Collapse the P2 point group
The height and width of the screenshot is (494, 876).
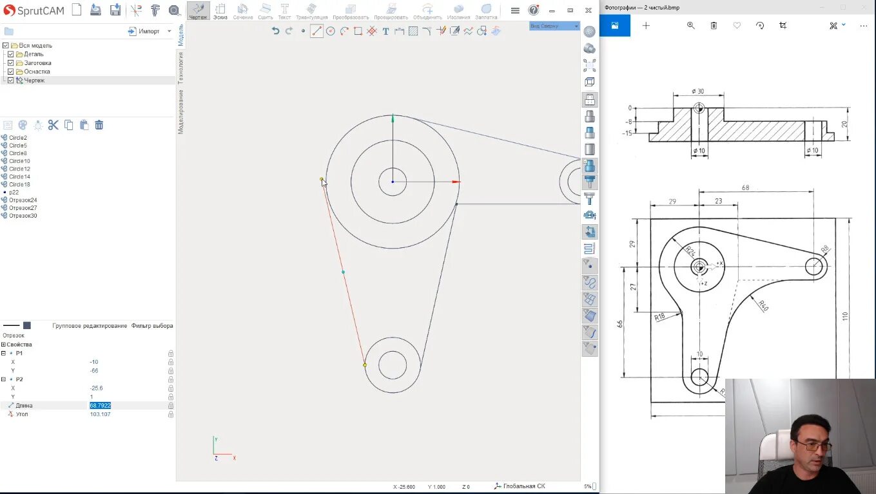click(3, 379)
